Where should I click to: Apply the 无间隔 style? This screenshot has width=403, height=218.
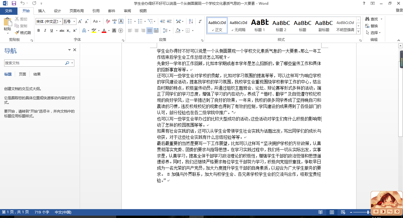238,25
